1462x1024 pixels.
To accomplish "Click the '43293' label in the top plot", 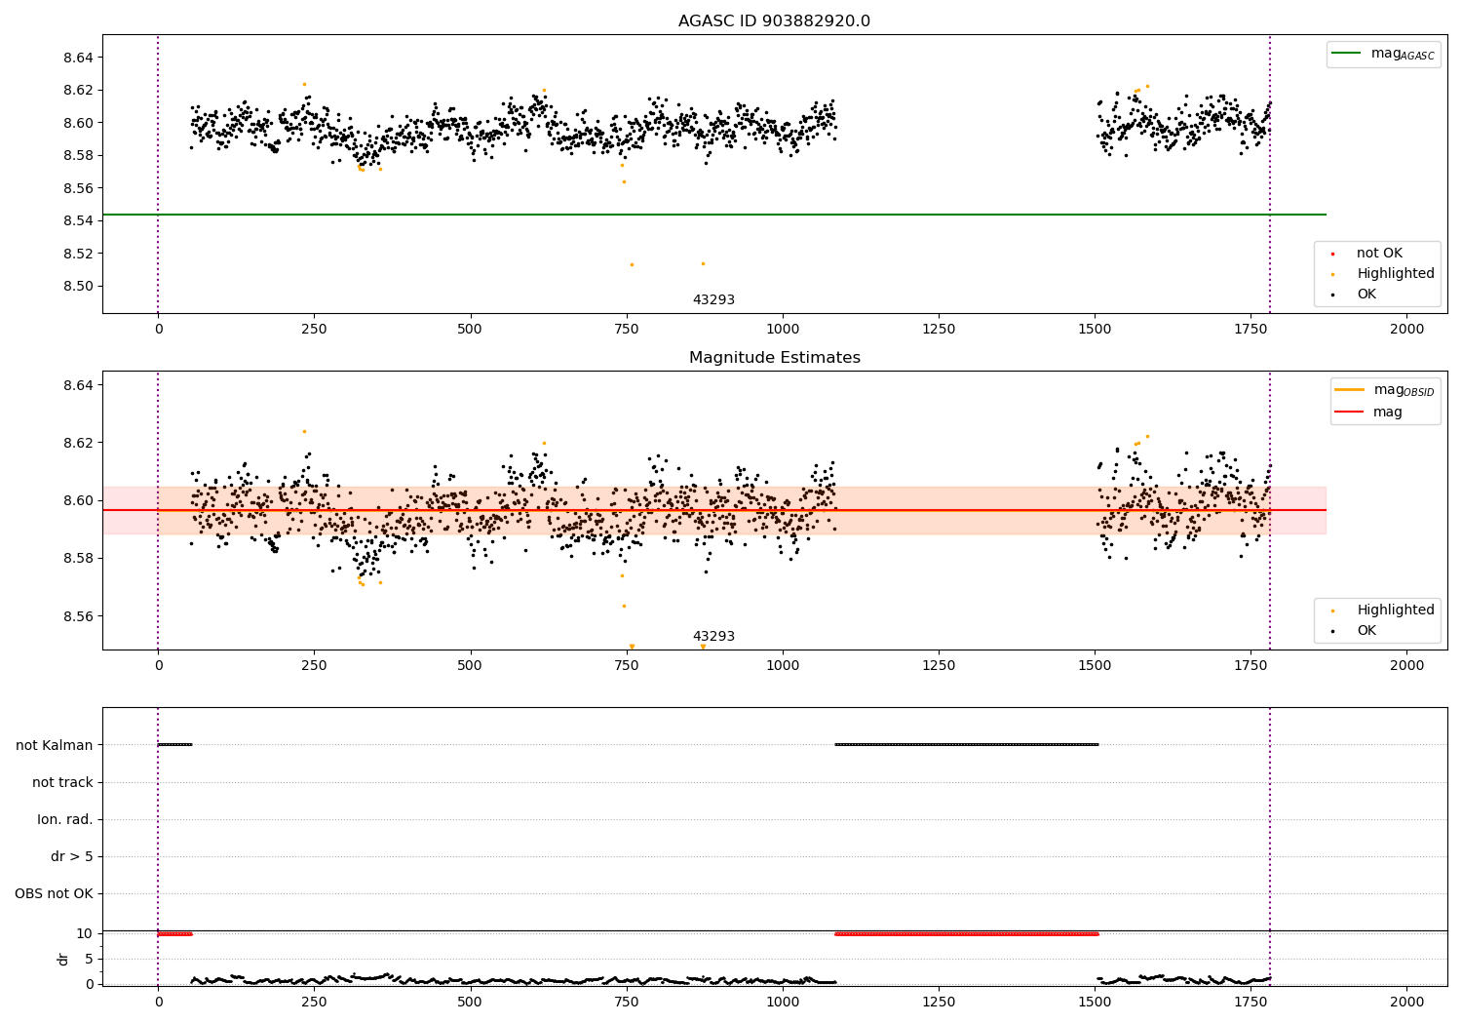I will [713, 300].
